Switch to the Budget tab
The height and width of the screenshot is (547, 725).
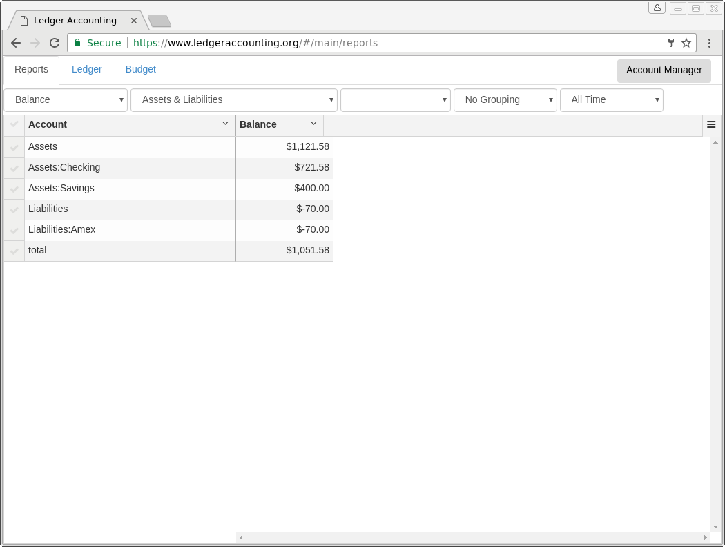coord(141,70)
